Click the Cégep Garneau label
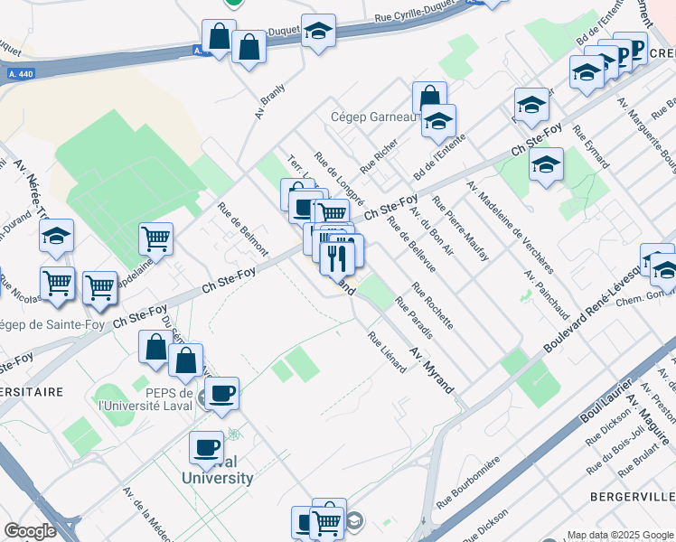 [373, 117]
